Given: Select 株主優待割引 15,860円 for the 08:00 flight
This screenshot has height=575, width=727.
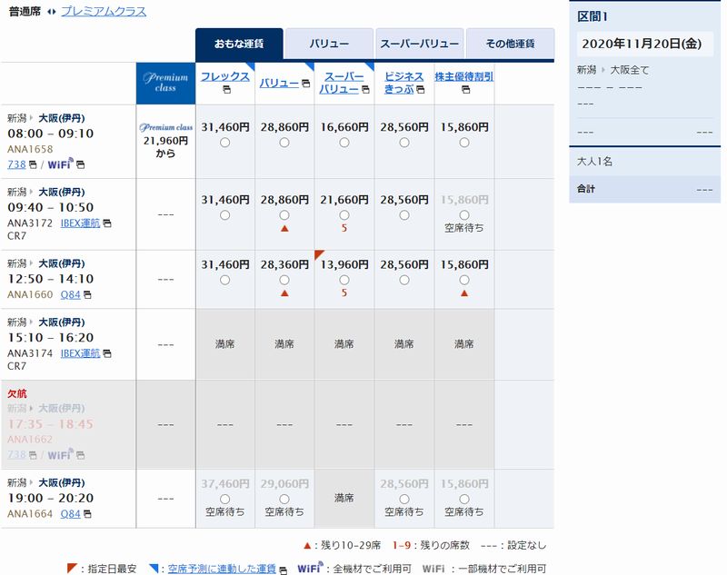Looking at the screenshot, I should pyautogui.click(x=464, y=143).
